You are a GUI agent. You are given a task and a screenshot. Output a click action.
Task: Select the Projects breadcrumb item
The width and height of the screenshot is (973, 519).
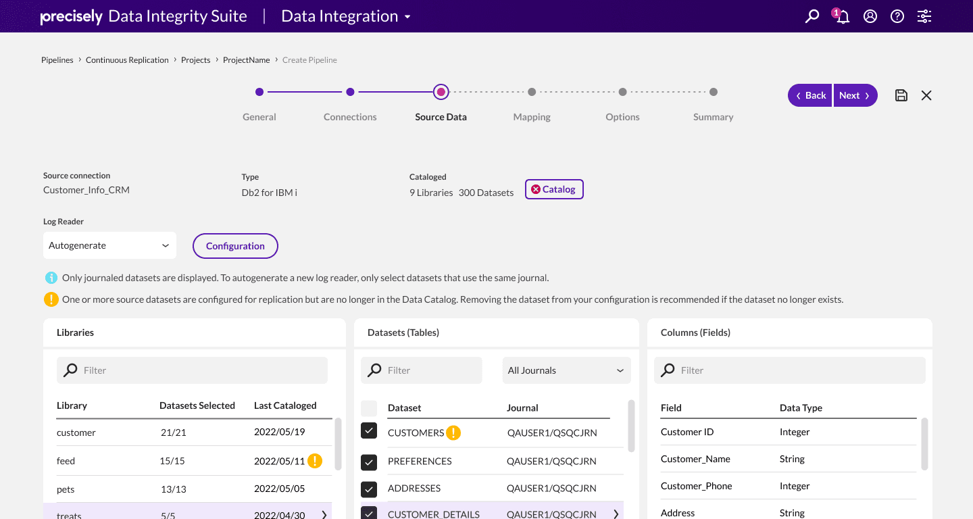coord(196,60)
